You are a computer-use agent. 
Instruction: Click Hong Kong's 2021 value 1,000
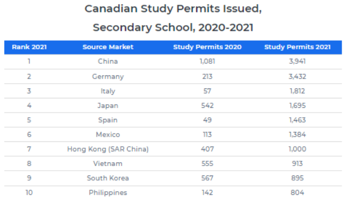click(x=297, y=149)
